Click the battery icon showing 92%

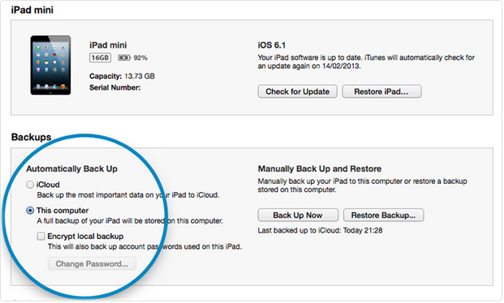(x=124, y=58)
